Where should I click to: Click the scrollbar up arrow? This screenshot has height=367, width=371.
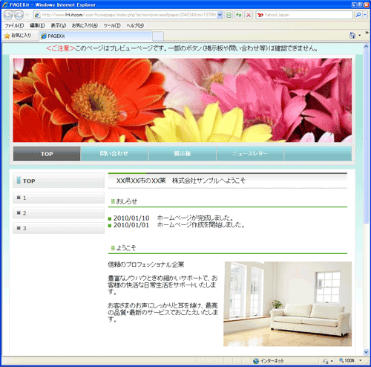coord(366,47)
